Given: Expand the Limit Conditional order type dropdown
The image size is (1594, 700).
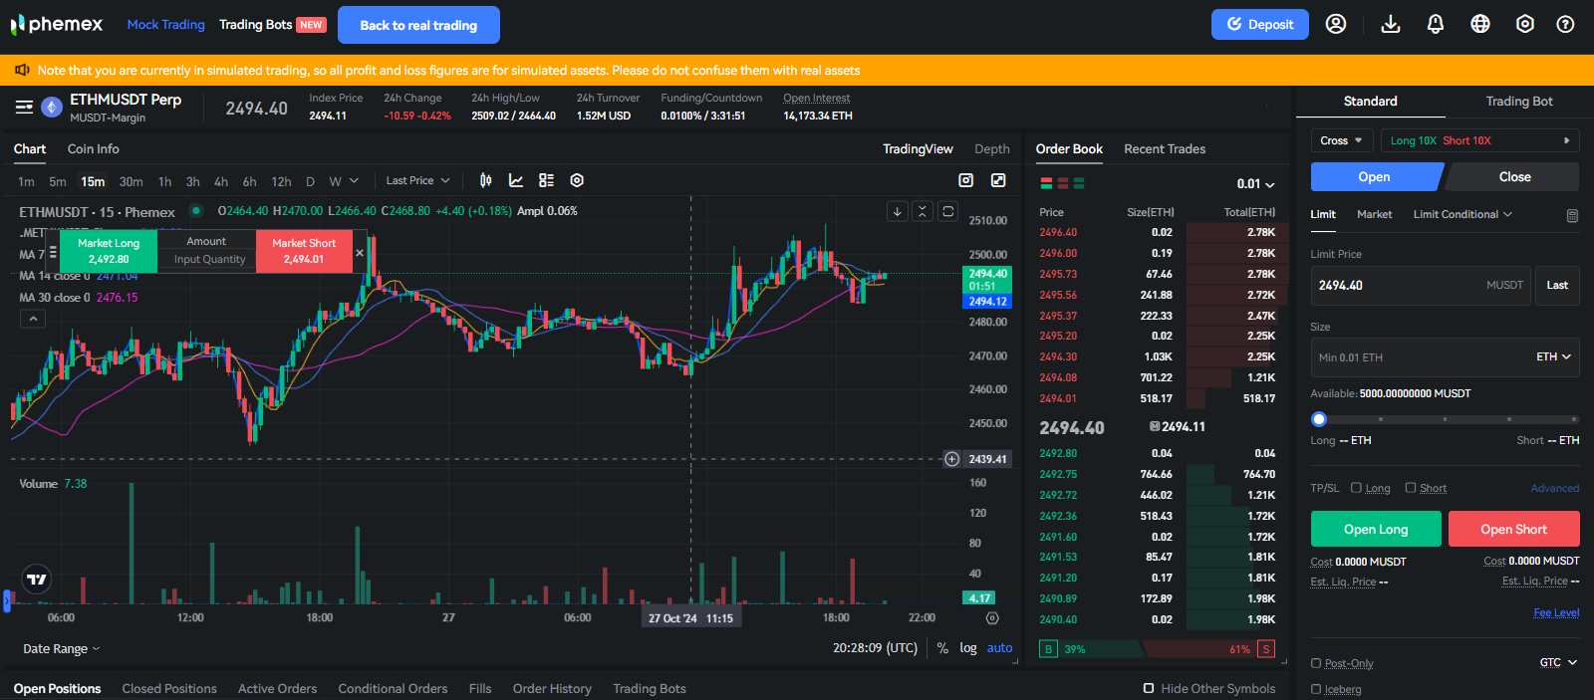Looking at the screenshot, I should click(x=1462, y=214).
